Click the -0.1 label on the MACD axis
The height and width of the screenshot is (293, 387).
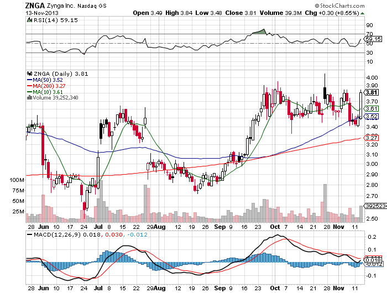pos(371,276)
